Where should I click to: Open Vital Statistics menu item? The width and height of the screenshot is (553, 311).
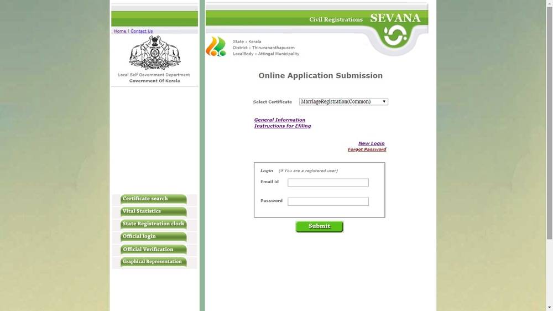[153, 211]
